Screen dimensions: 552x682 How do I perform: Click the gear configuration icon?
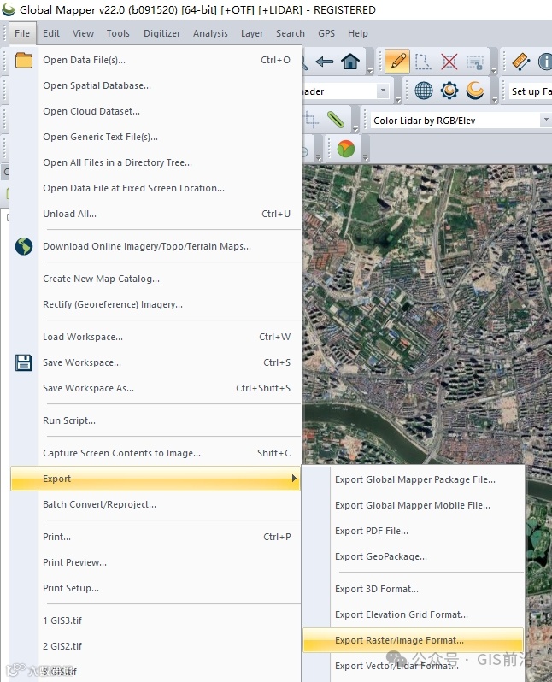pyautogui.click(x=449, y=91)
